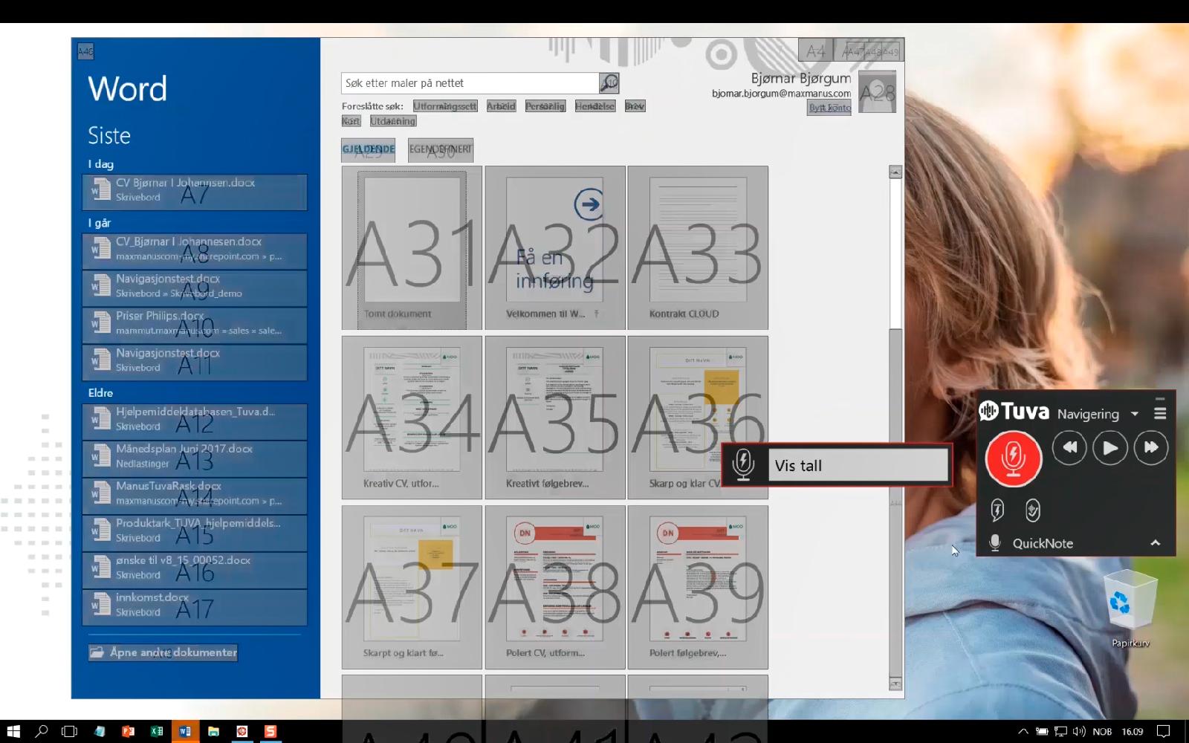Open Navigasjonstest.docx from Skrivebord_demo

tap(195, 288)
